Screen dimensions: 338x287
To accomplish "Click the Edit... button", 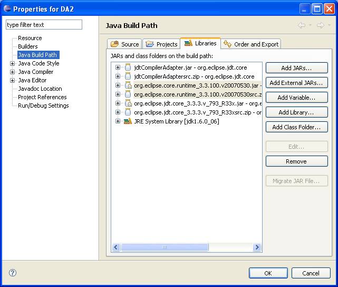I will coord(297,147).
